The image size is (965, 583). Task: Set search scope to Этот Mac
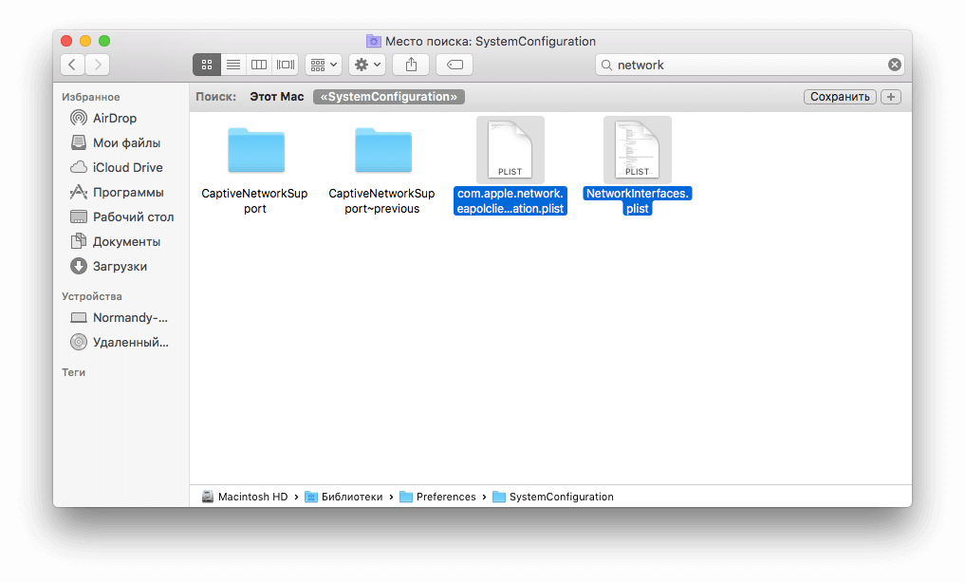(x=277, y=97)
